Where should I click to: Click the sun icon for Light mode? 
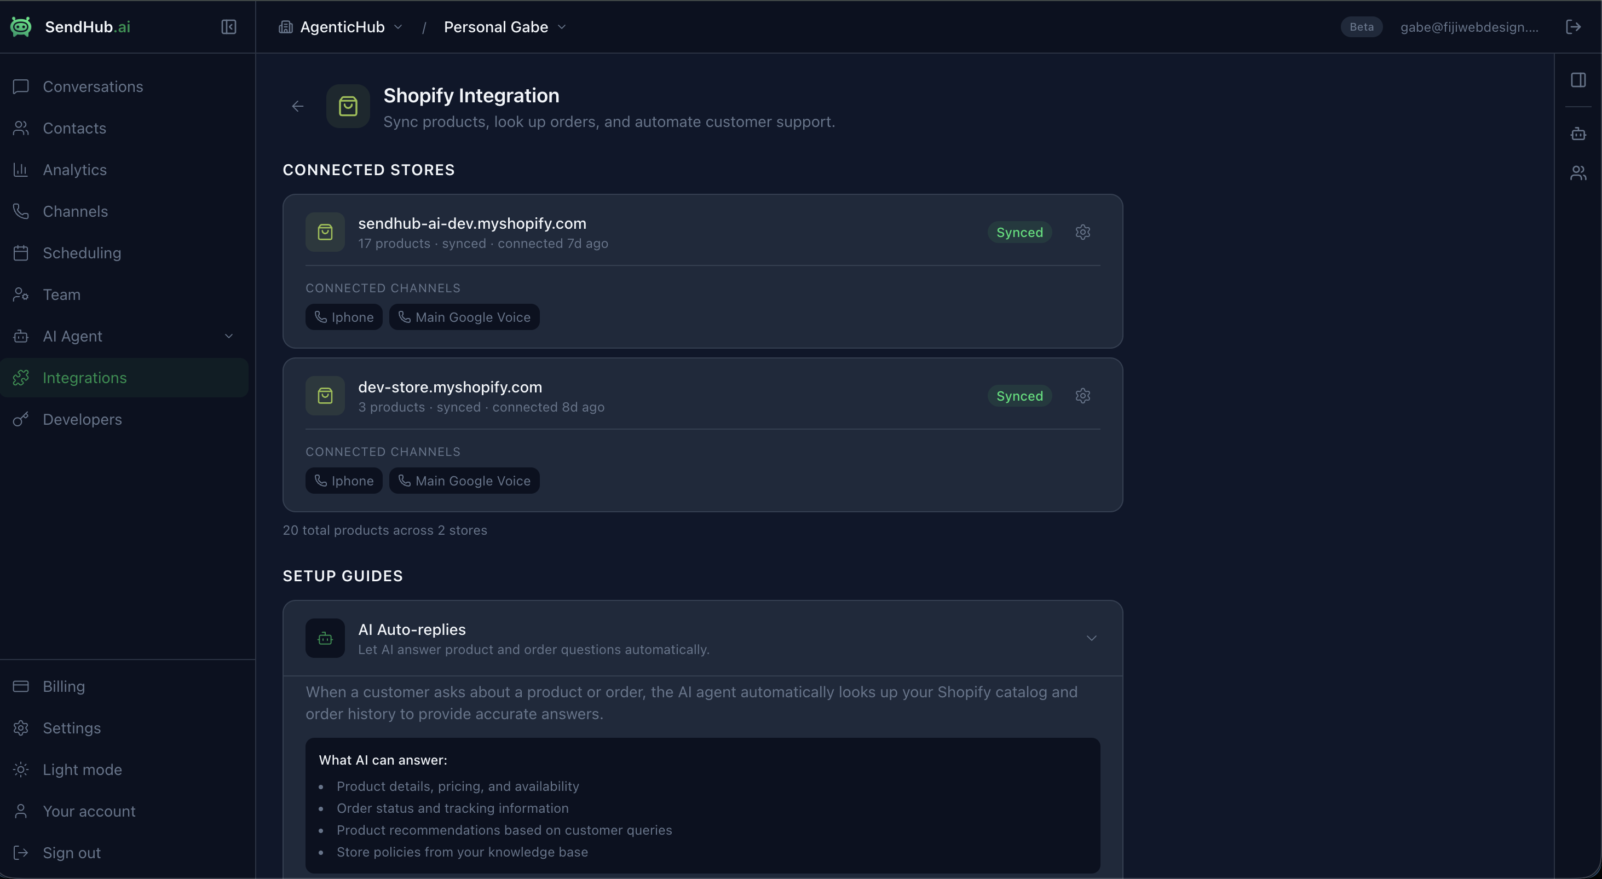click(x=20, y=770)
